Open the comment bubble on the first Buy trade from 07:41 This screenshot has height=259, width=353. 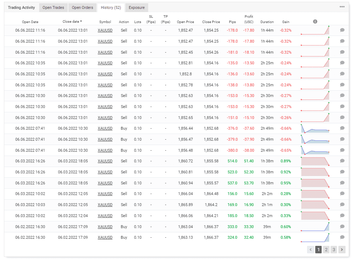(342, 128)
